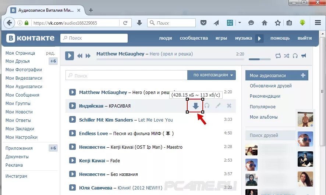326x195 pixels.
Task: Toggle broadcast megaphone icon in player
Action: (x=304, y=55)
